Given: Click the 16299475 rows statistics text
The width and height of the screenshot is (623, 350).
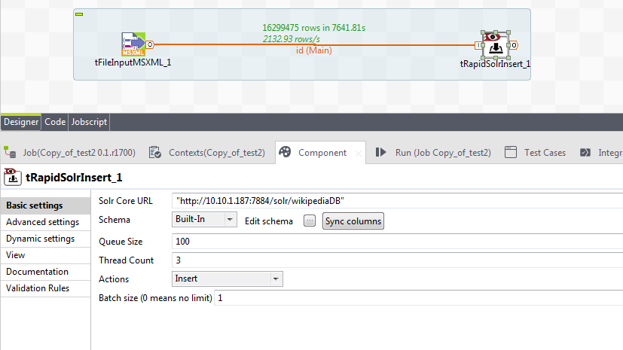Looking at the screenshot, I should pyautogui.click(x=313, y=28).
